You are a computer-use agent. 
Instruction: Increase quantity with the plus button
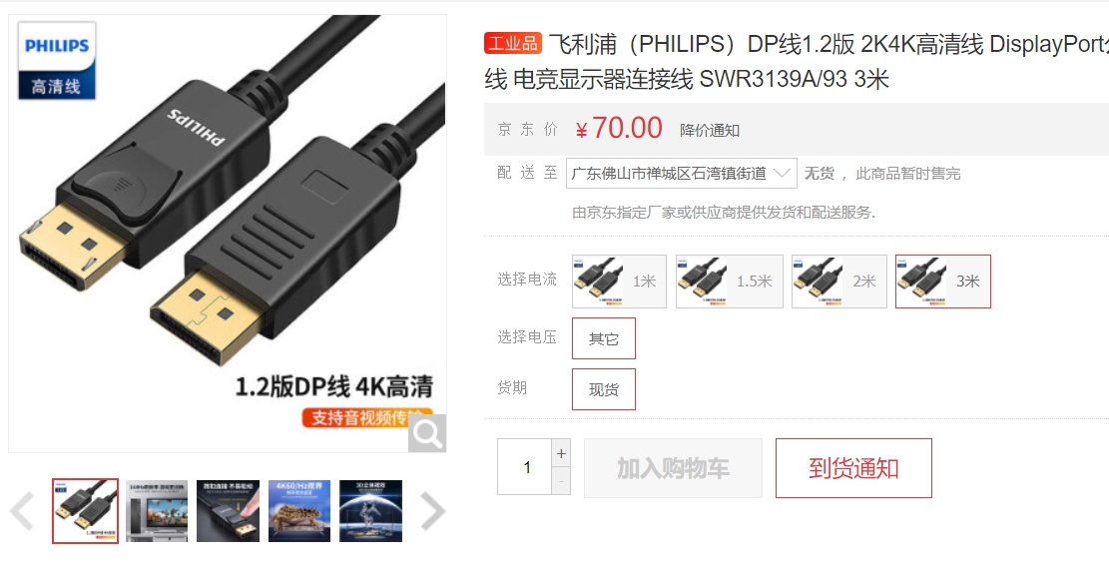tap(561, 453)
